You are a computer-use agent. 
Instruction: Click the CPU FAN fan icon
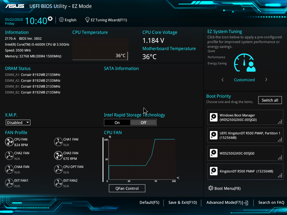coord(9,142)
